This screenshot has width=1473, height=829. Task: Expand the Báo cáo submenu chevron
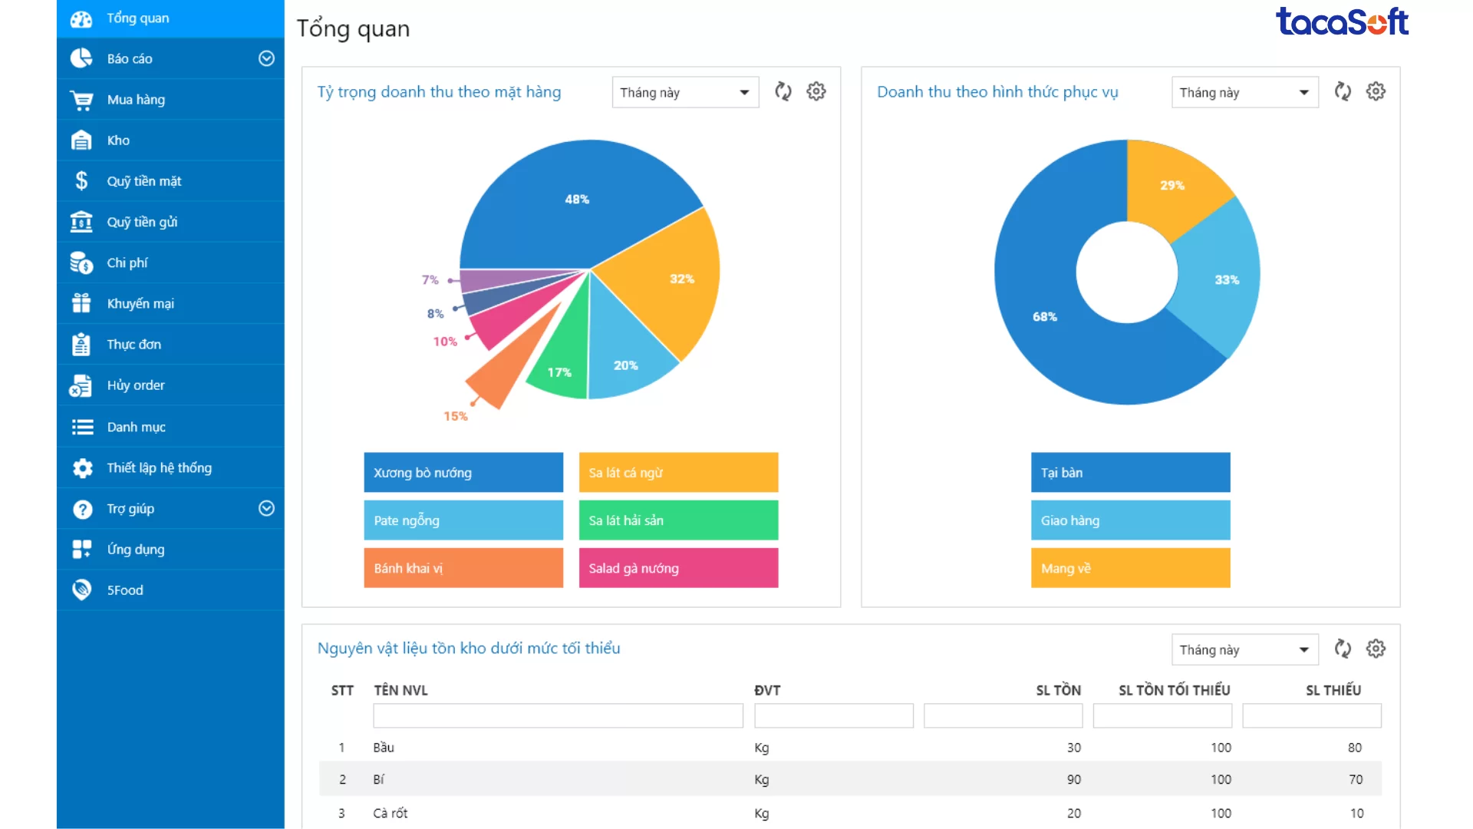(266, 58)
